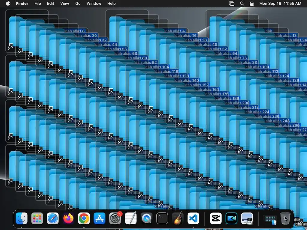Image resolution: width=307 pixels, height=230 pixels.
Task: Select the 'dah alias 116' label
Action: (x=167, y=71)
